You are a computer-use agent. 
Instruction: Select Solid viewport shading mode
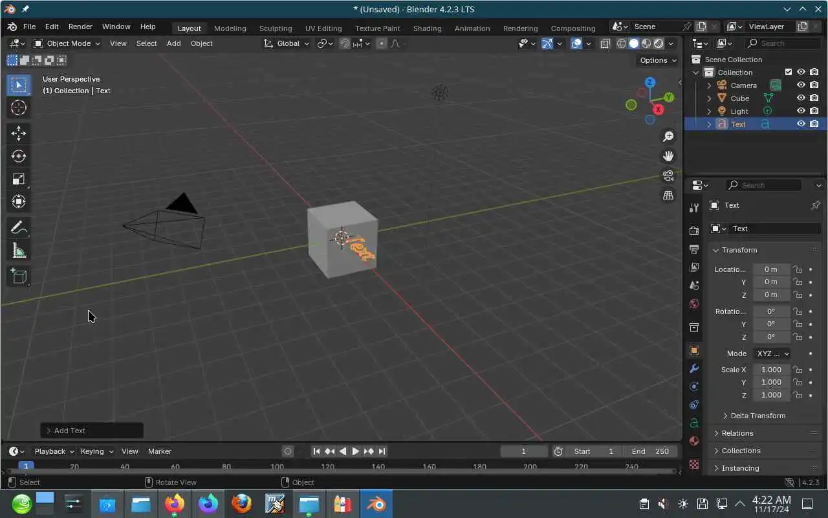(633, 43)
